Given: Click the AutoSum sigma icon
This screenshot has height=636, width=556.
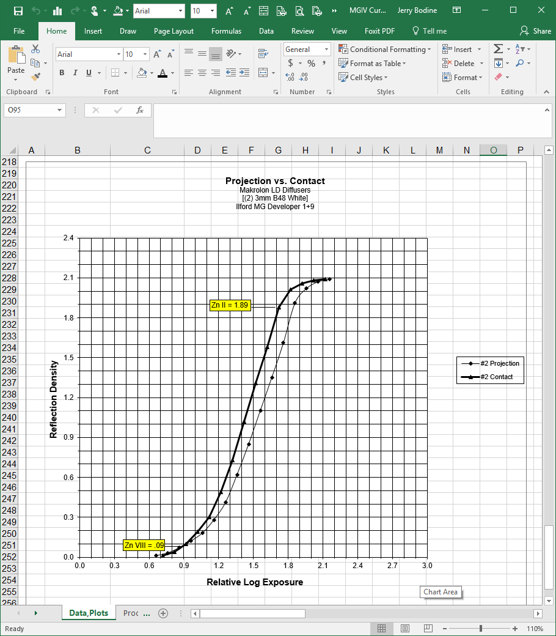Looking at the screenshot, I should [498, 49].
